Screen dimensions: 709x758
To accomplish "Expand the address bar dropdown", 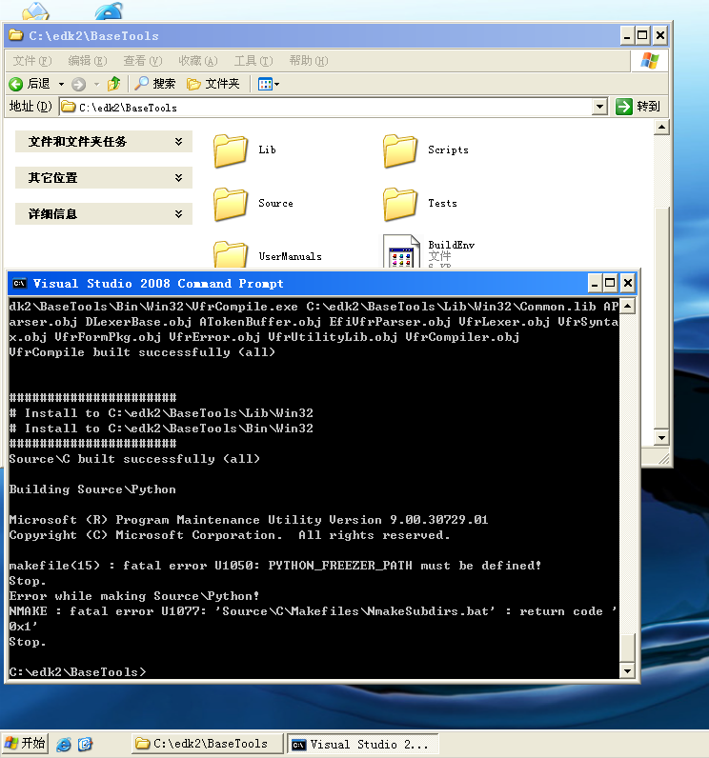I will click(599, 107).
